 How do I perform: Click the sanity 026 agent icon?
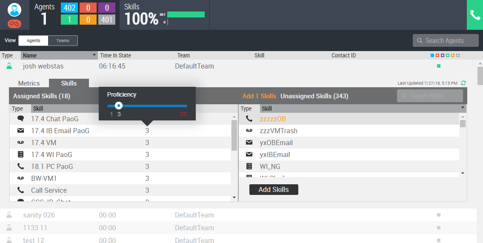(x=9, y=215)
